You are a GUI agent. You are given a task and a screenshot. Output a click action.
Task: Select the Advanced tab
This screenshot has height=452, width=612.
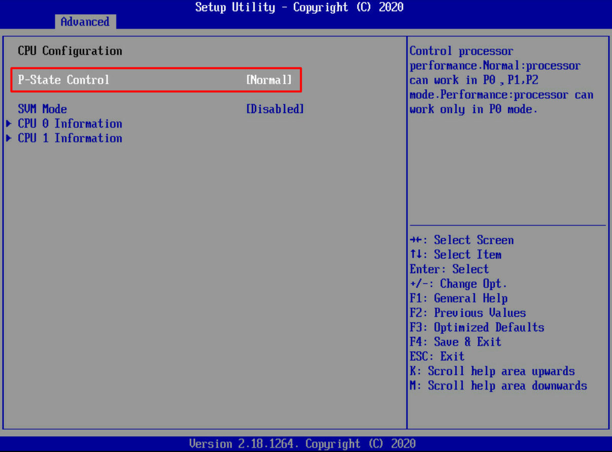click(x=85, y=22)
